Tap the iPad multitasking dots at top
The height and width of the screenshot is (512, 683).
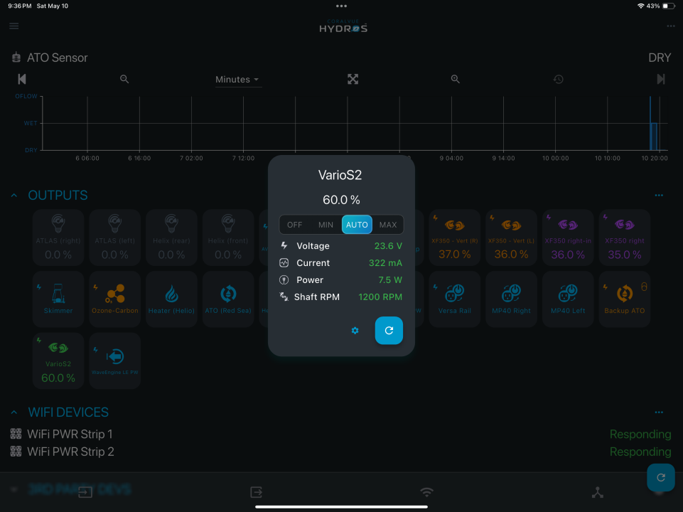coord(341,6)
